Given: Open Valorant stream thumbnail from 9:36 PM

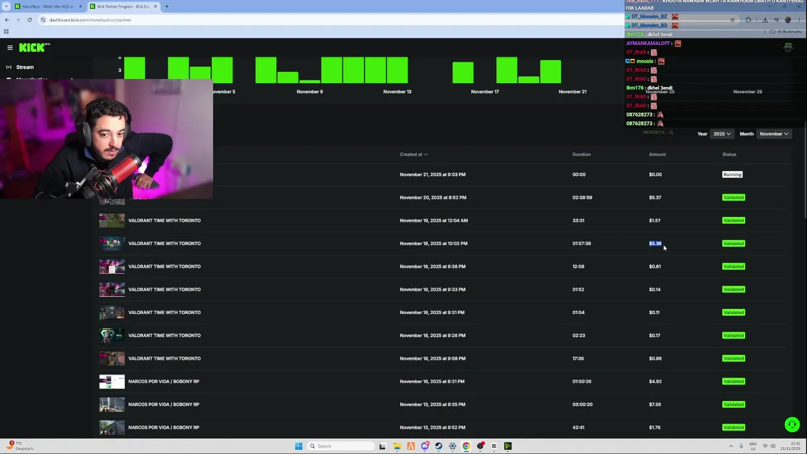Looking at the screenshot, I should tap(112, 266).
